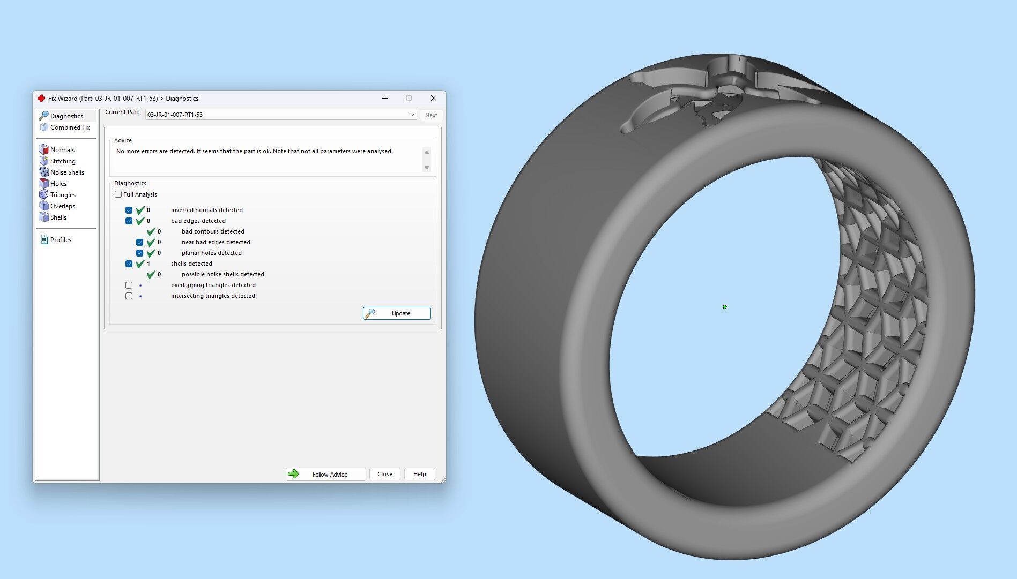Click the Advice box scroll up arrow

pos(427,152)
